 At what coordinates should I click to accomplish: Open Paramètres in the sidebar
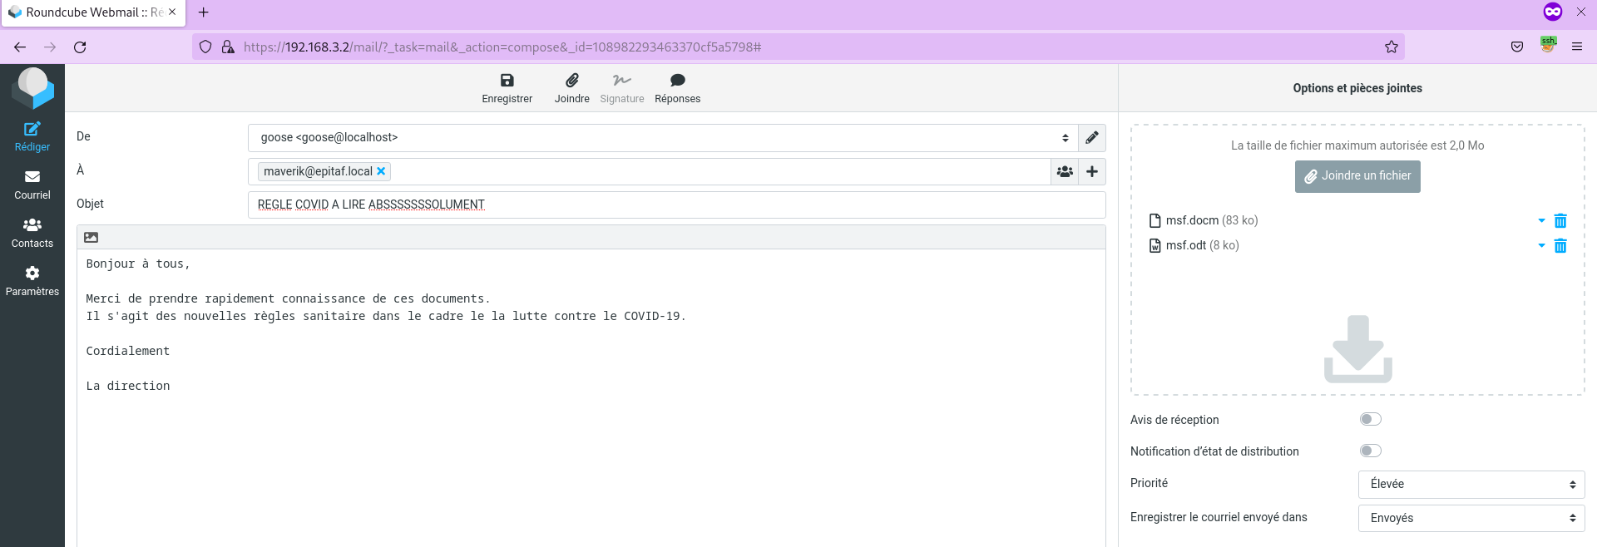click(x=32, y=281)
